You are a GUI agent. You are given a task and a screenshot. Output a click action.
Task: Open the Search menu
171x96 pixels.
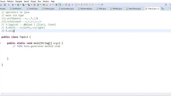click(x=26, y=1)
